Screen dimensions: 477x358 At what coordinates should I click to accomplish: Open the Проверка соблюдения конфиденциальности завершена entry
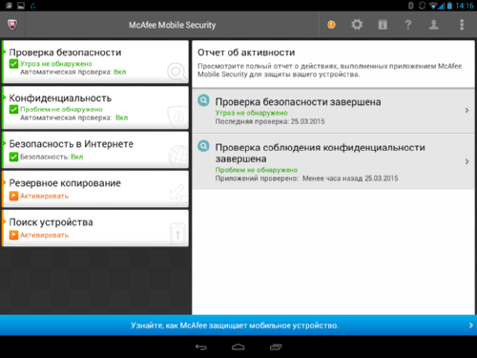tap(333, 161)
